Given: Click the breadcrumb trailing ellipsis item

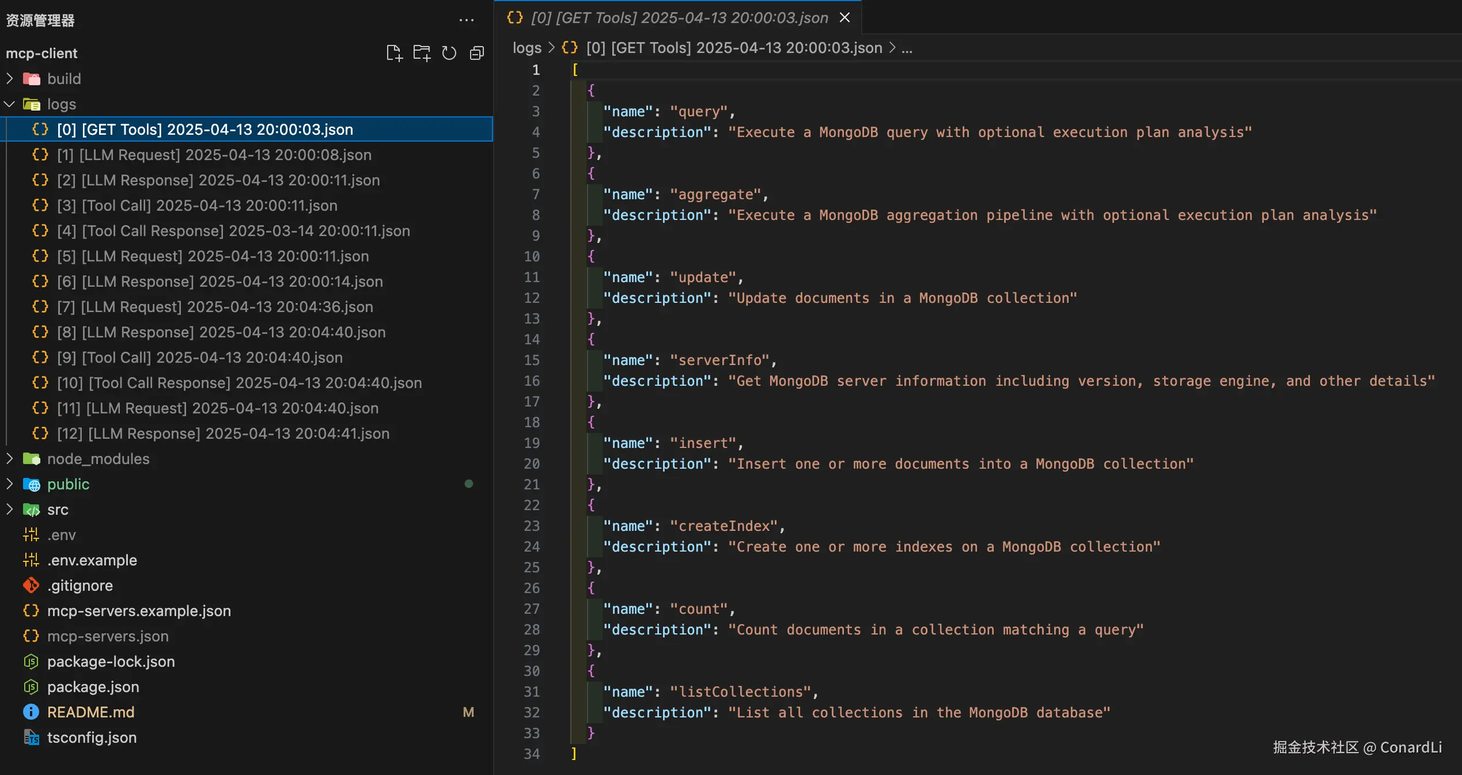Looking at the screenshot, I should point(907,48).
